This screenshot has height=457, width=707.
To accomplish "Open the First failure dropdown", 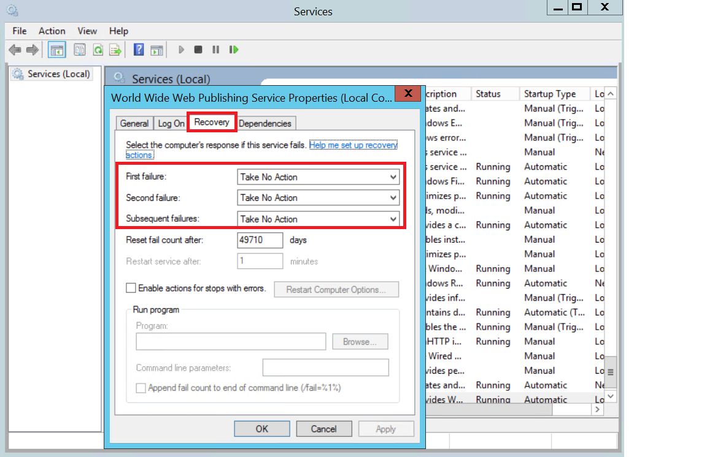I will click(x=319, y=177).
